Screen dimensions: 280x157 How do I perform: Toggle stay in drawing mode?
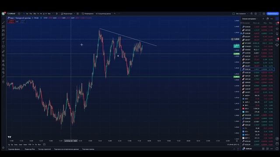pos(3,65)
